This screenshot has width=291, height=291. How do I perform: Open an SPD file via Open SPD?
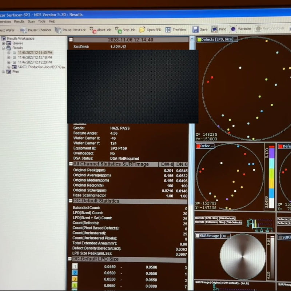(142, 29)
